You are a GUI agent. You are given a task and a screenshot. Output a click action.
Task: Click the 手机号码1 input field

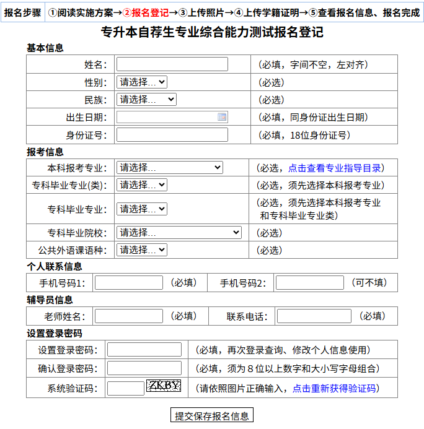point(128,283)
